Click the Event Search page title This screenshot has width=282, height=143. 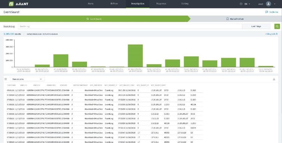tap(12, 12)
